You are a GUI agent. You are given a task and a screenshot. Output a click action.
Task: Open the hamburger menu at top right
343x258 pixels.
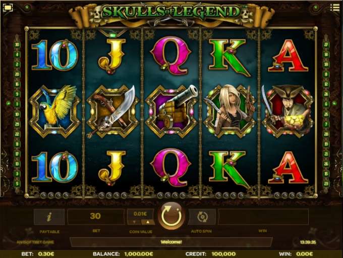click(335, 7)
